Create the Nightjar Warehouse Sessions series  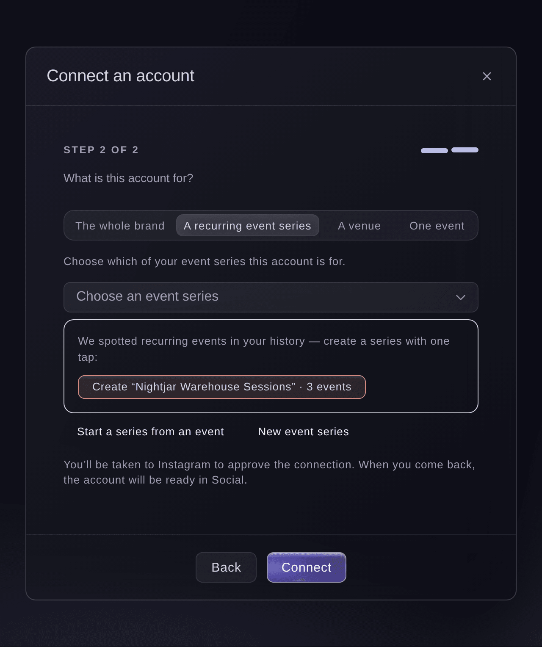click(x=222, y=387)
